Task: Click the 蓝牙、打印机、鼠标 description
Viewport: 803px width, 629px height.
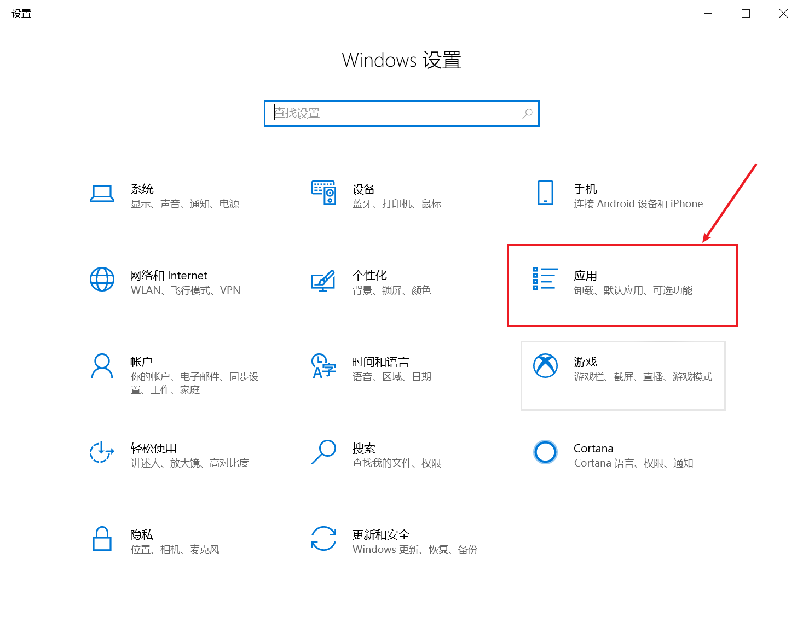Action: [x=397, y=204]
